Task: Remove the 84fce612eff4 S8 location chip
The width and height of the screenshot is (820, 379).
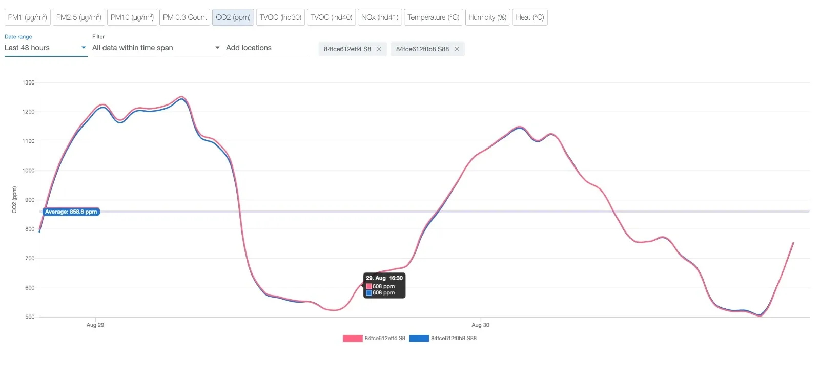Action: [379, 49]
